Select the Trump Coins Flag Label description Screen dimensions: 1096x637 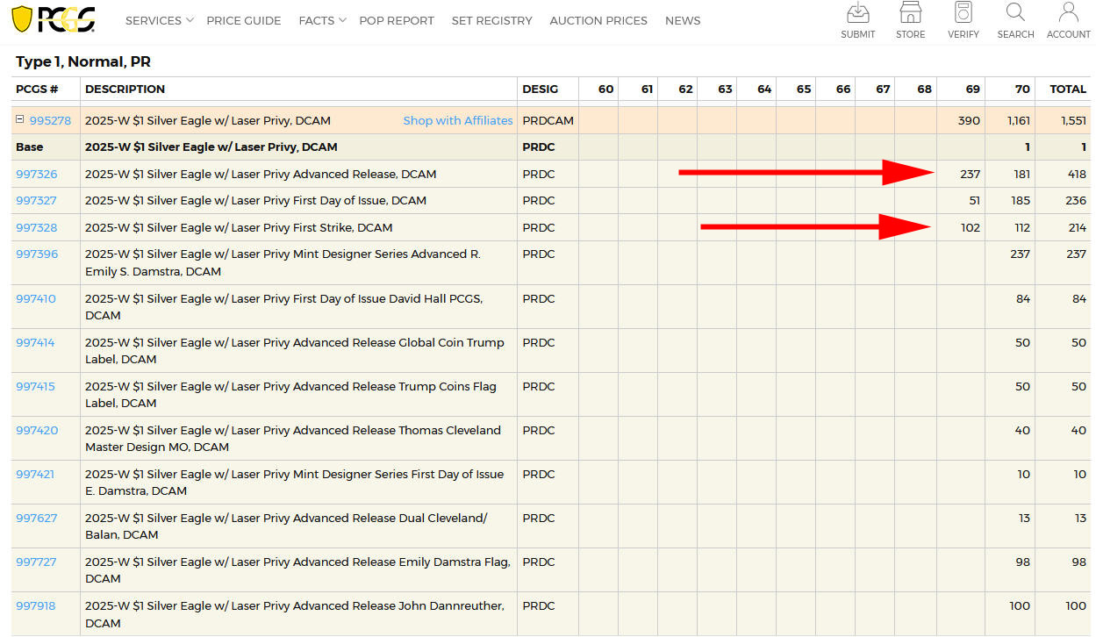pyautogui.click(x=290, y=395)
